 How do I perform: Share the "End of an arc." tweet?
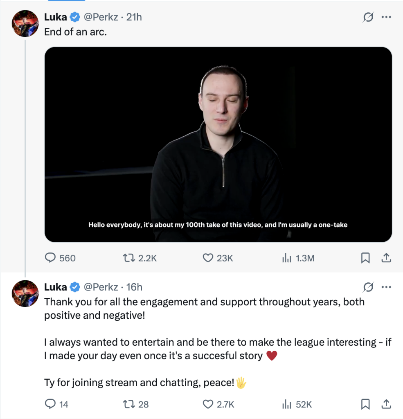386,258
